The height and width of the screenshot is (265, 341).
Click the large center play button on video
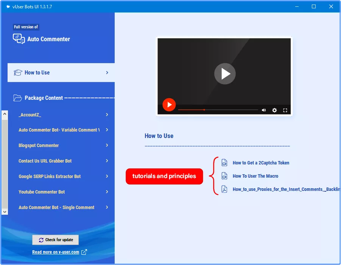225,74
